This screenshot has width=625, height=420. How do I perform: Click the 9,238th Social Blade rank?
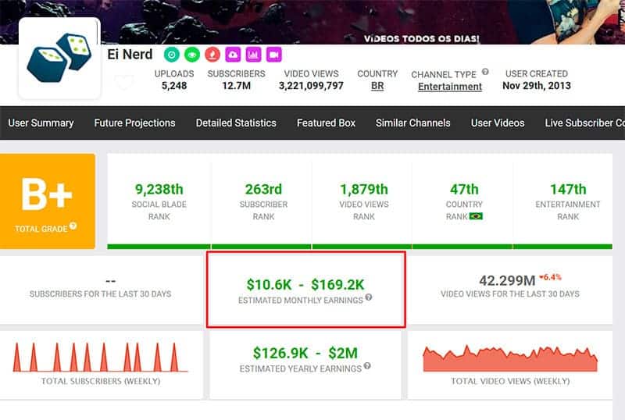pos(159,189)
